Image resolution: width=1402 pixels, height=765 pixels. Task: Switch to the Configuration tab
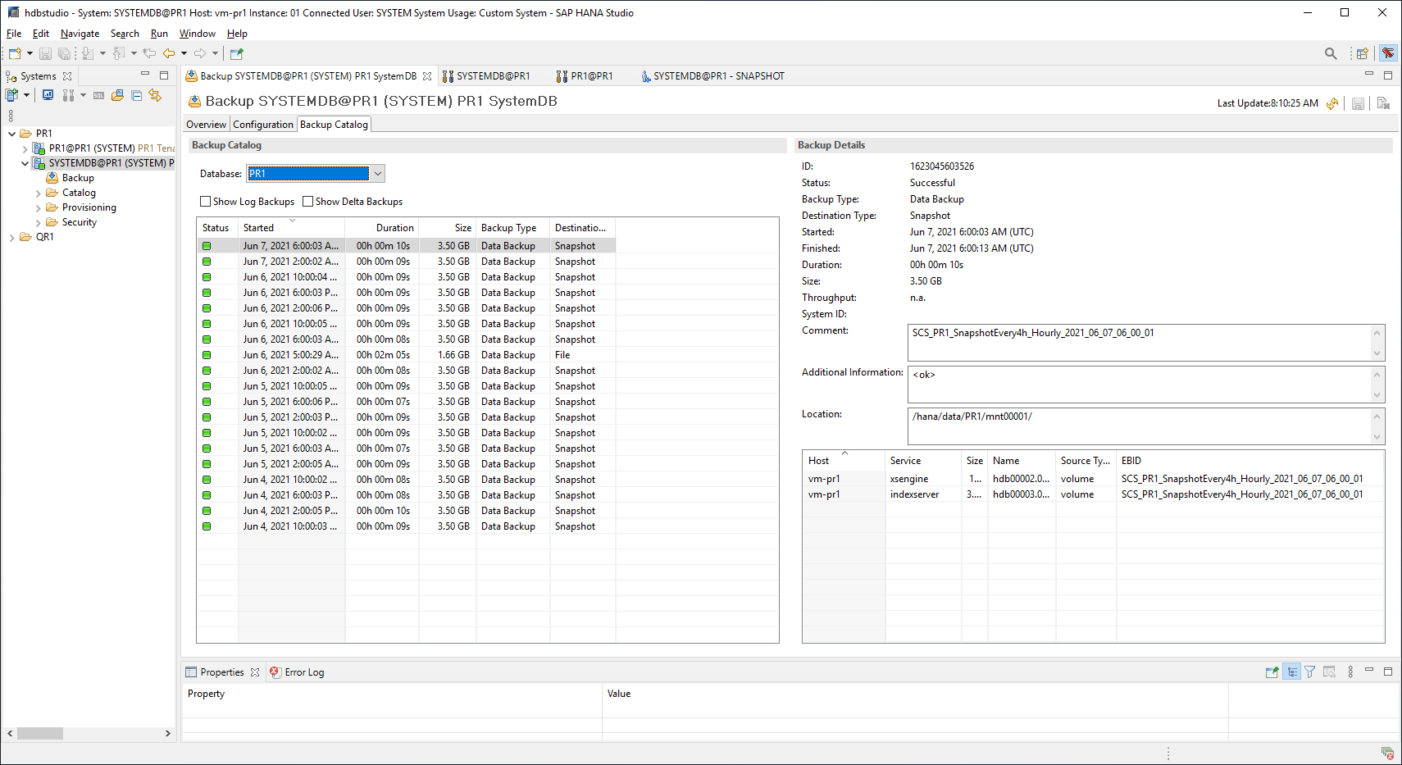click(262, 125)
